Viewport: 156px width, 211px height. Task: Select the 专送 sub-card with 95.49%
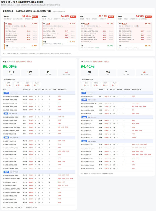21,47
